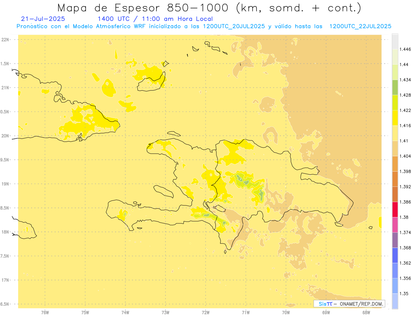
Task: Select the latitude label "21N"
Action: [x=5, y=88]
